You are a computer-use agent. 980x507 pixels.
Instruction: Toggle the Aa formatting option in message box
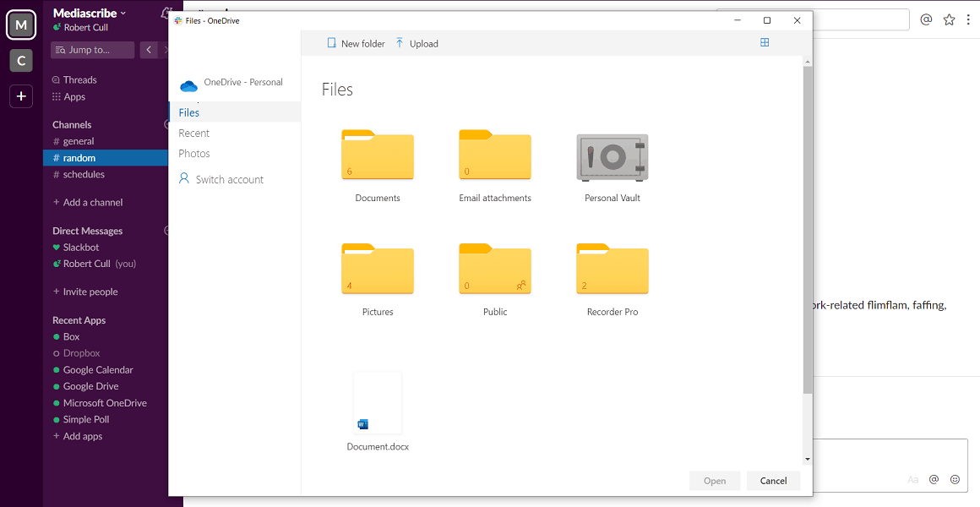coord(913,479)
